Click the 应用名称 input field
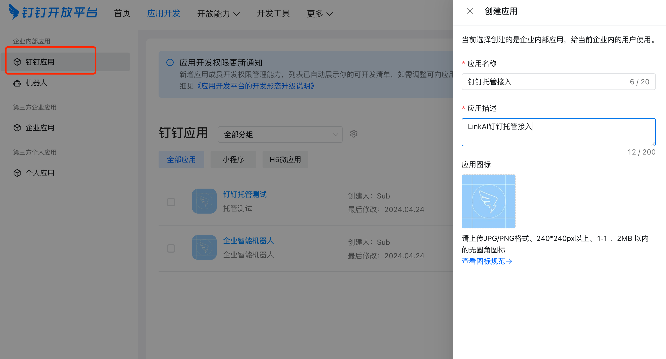 tap(546, 82)
